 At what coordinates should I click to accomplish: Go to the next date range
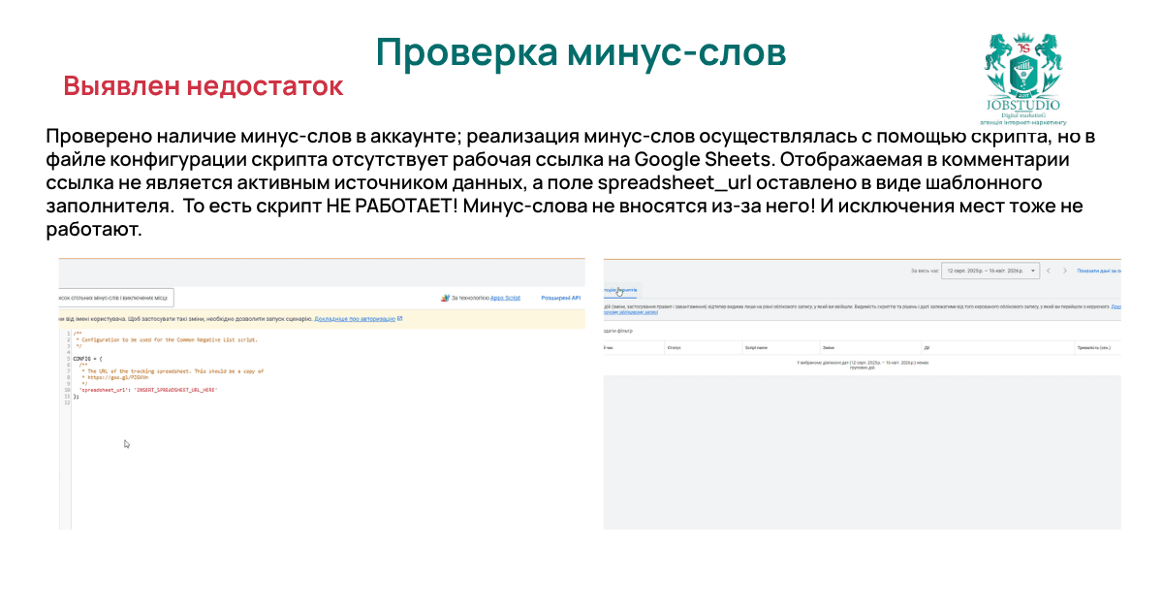click(1064, 271)
